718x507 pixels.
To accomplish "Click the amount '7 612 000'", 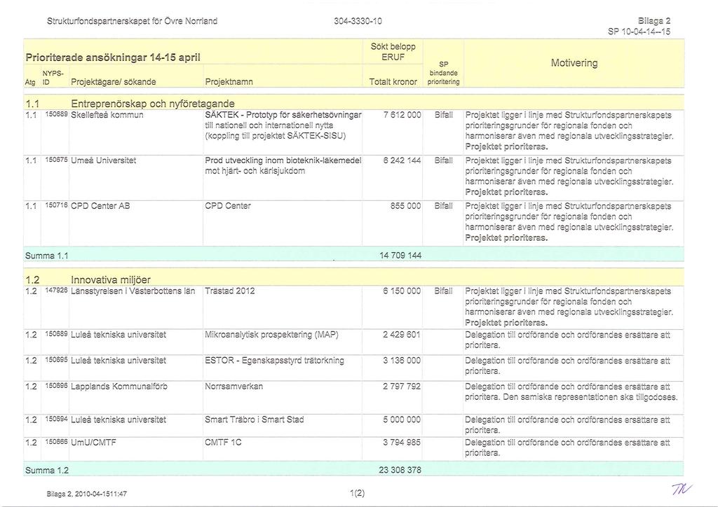I will point(402,116).
